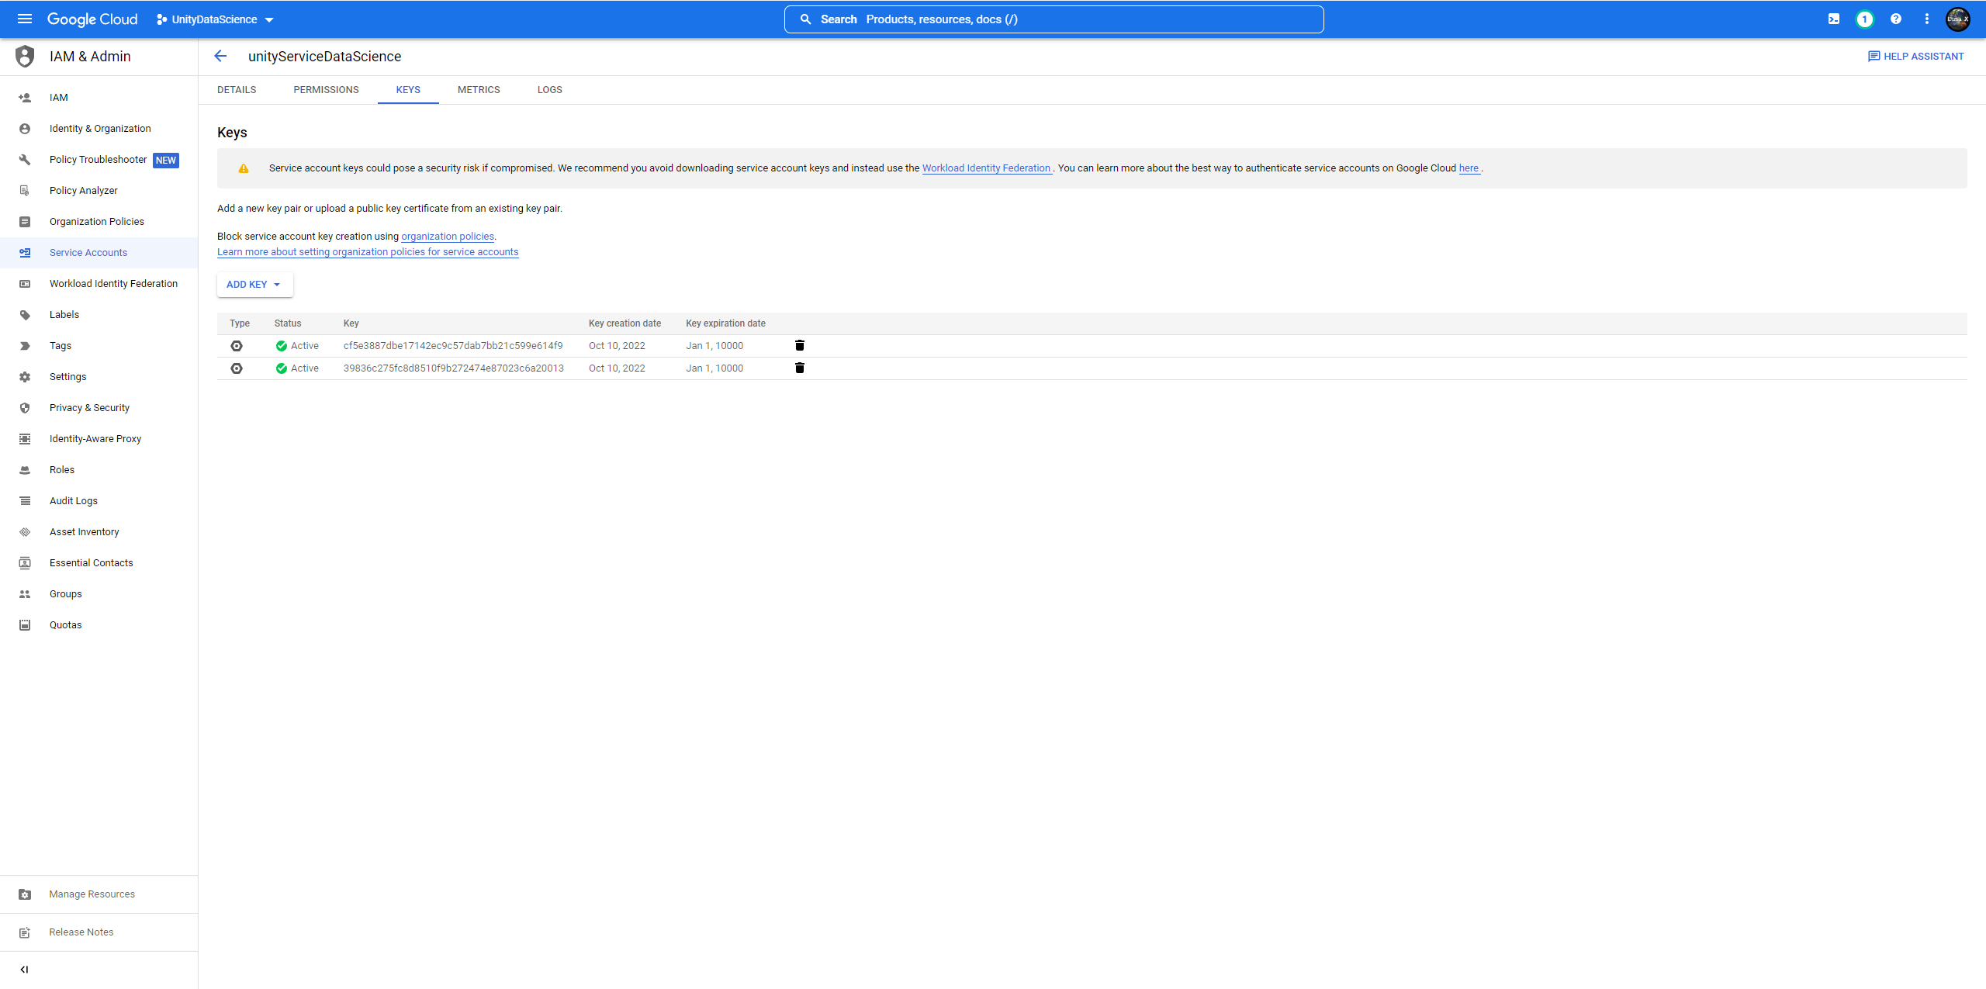Focus the search products and resources field

[1054, 19]
